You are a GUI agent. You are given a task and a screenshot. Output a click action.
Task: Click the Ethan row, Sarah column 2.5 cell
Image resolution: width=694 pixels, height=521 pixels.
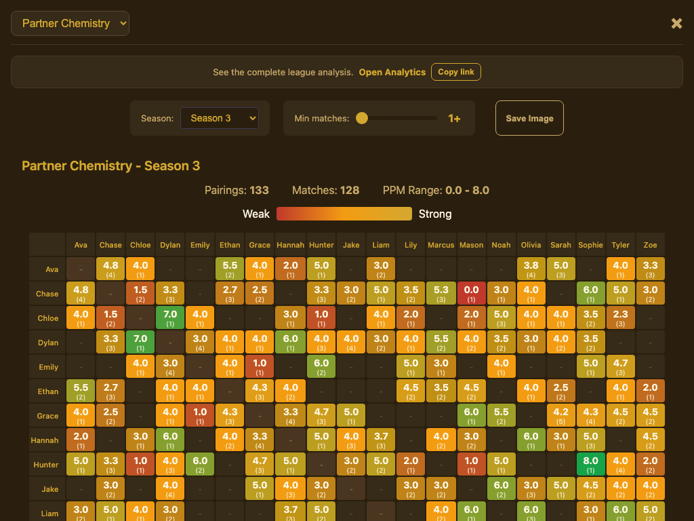pyautogui.click(x=560, y=391)
